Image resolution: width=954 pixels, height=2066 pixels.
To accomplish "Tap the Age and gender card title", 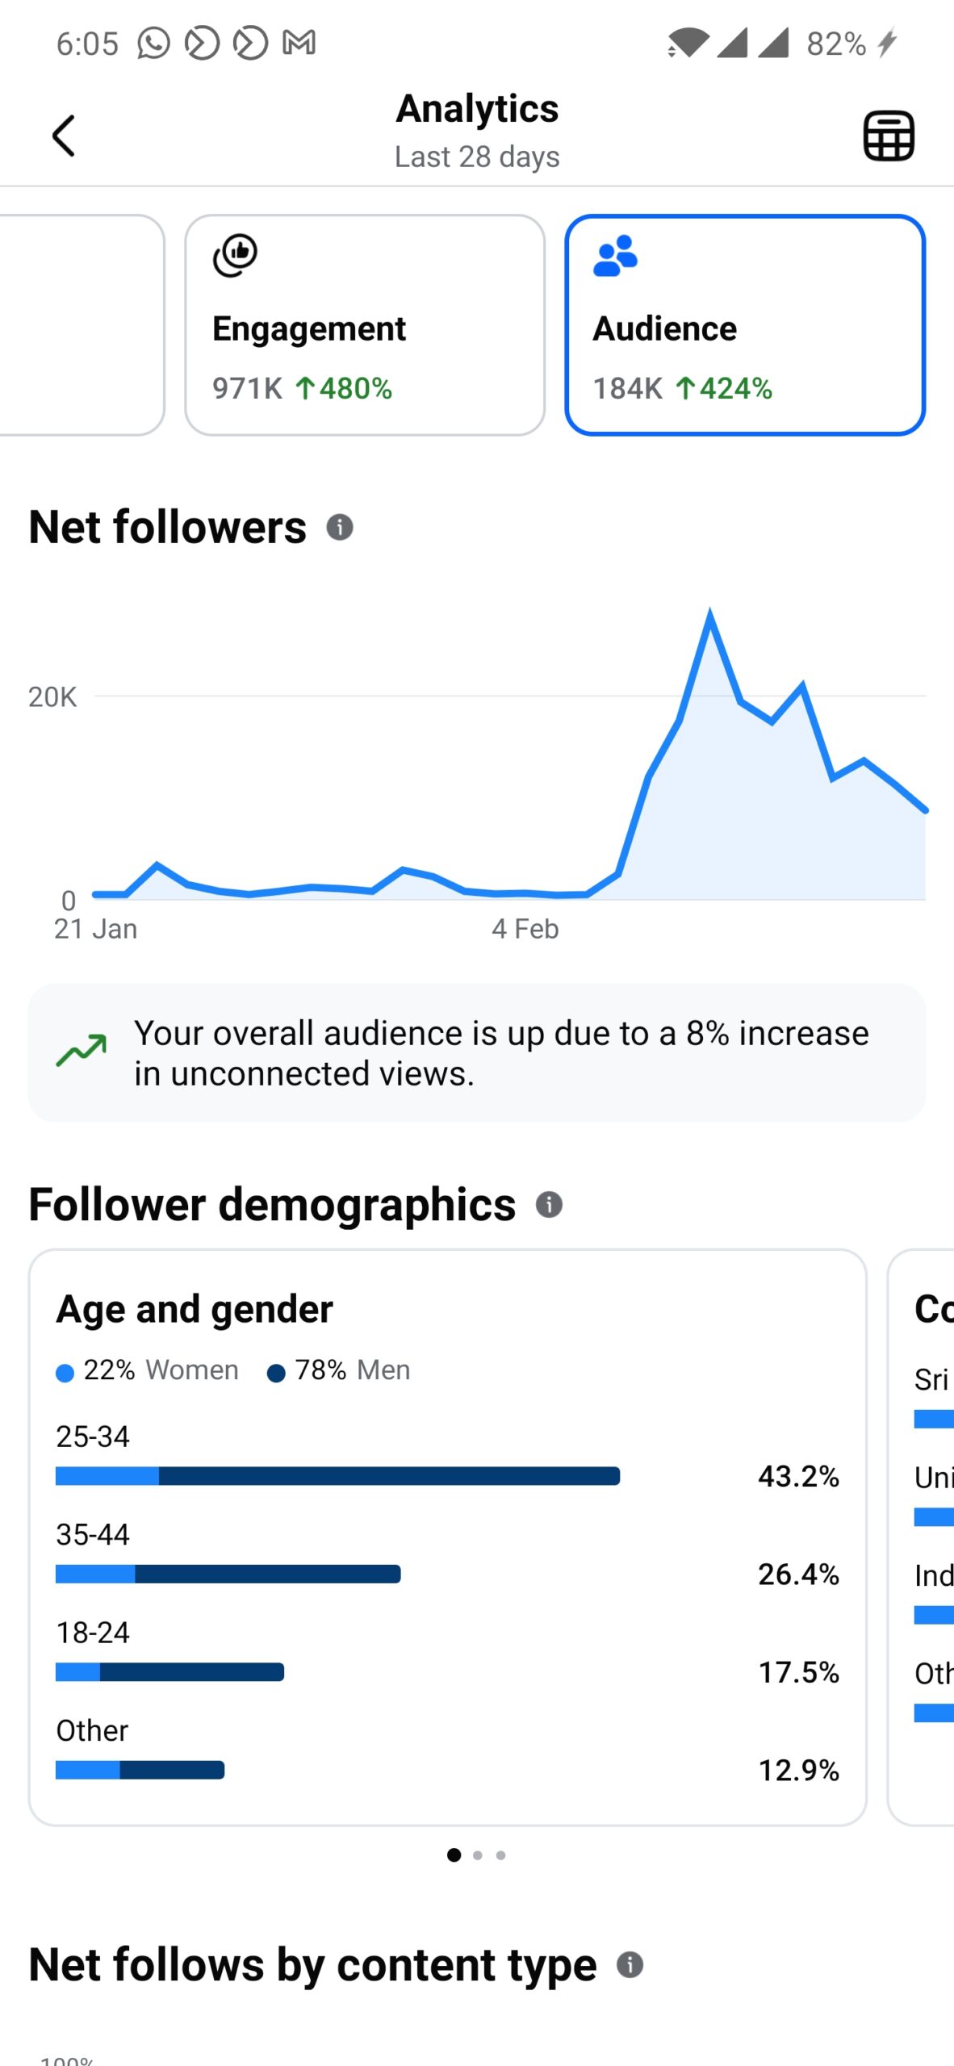I will [x=195, y=1309].
